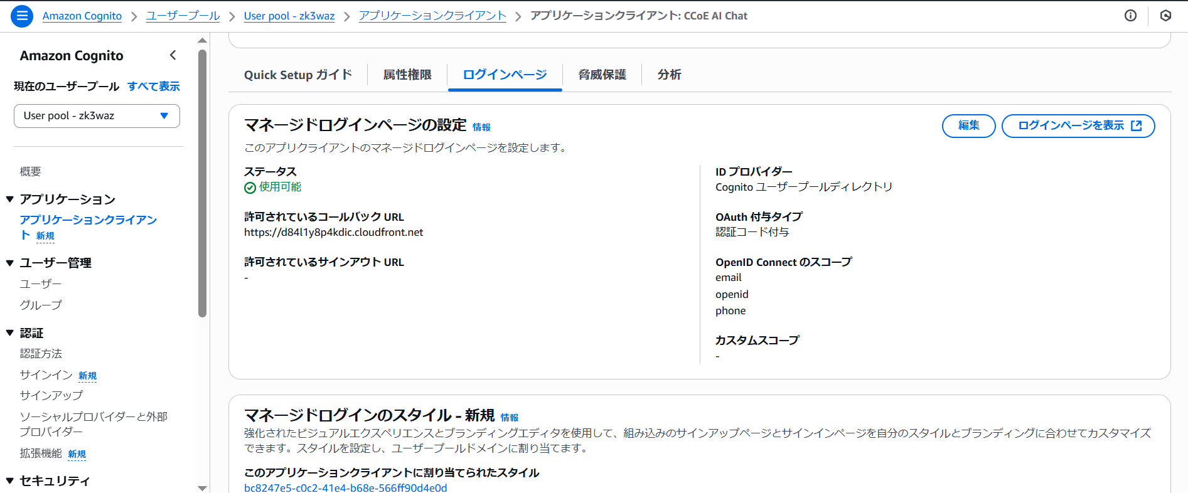This screenshot has width=1188, height=493.
Task: Open 情報 link beside マネージドログインページの設定
Action: [x=481, y=127]
